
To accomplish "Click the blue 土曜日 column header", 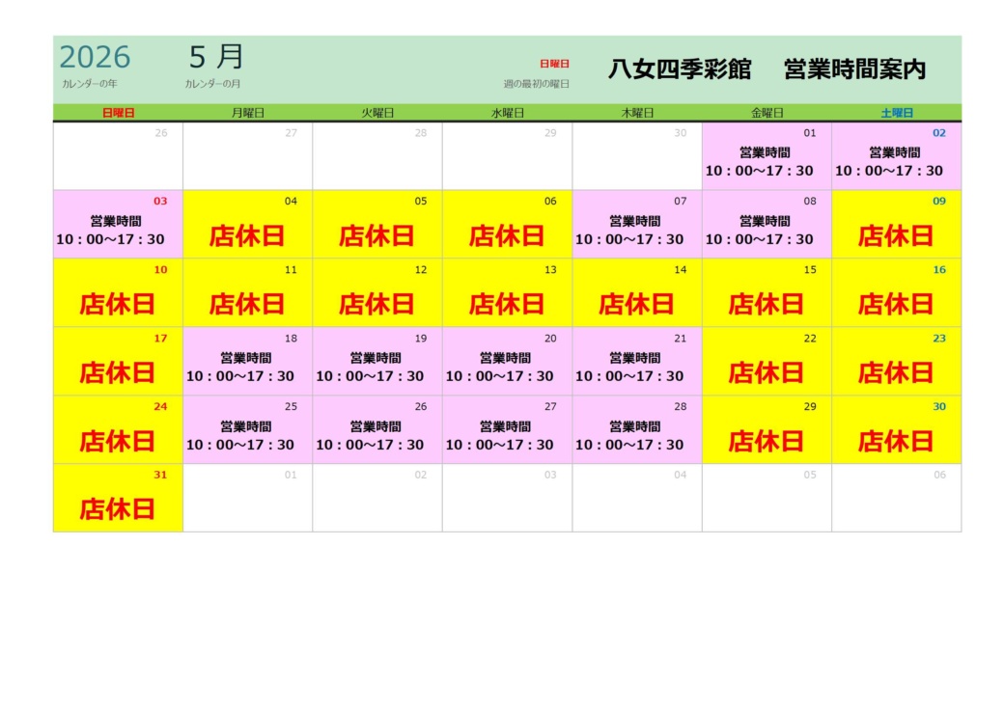I will [x=896, y=113].
